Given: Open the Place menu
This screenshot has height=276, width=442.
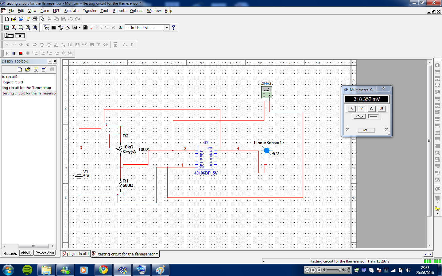Looking at the screenshot, I should [x=45, y=11].
